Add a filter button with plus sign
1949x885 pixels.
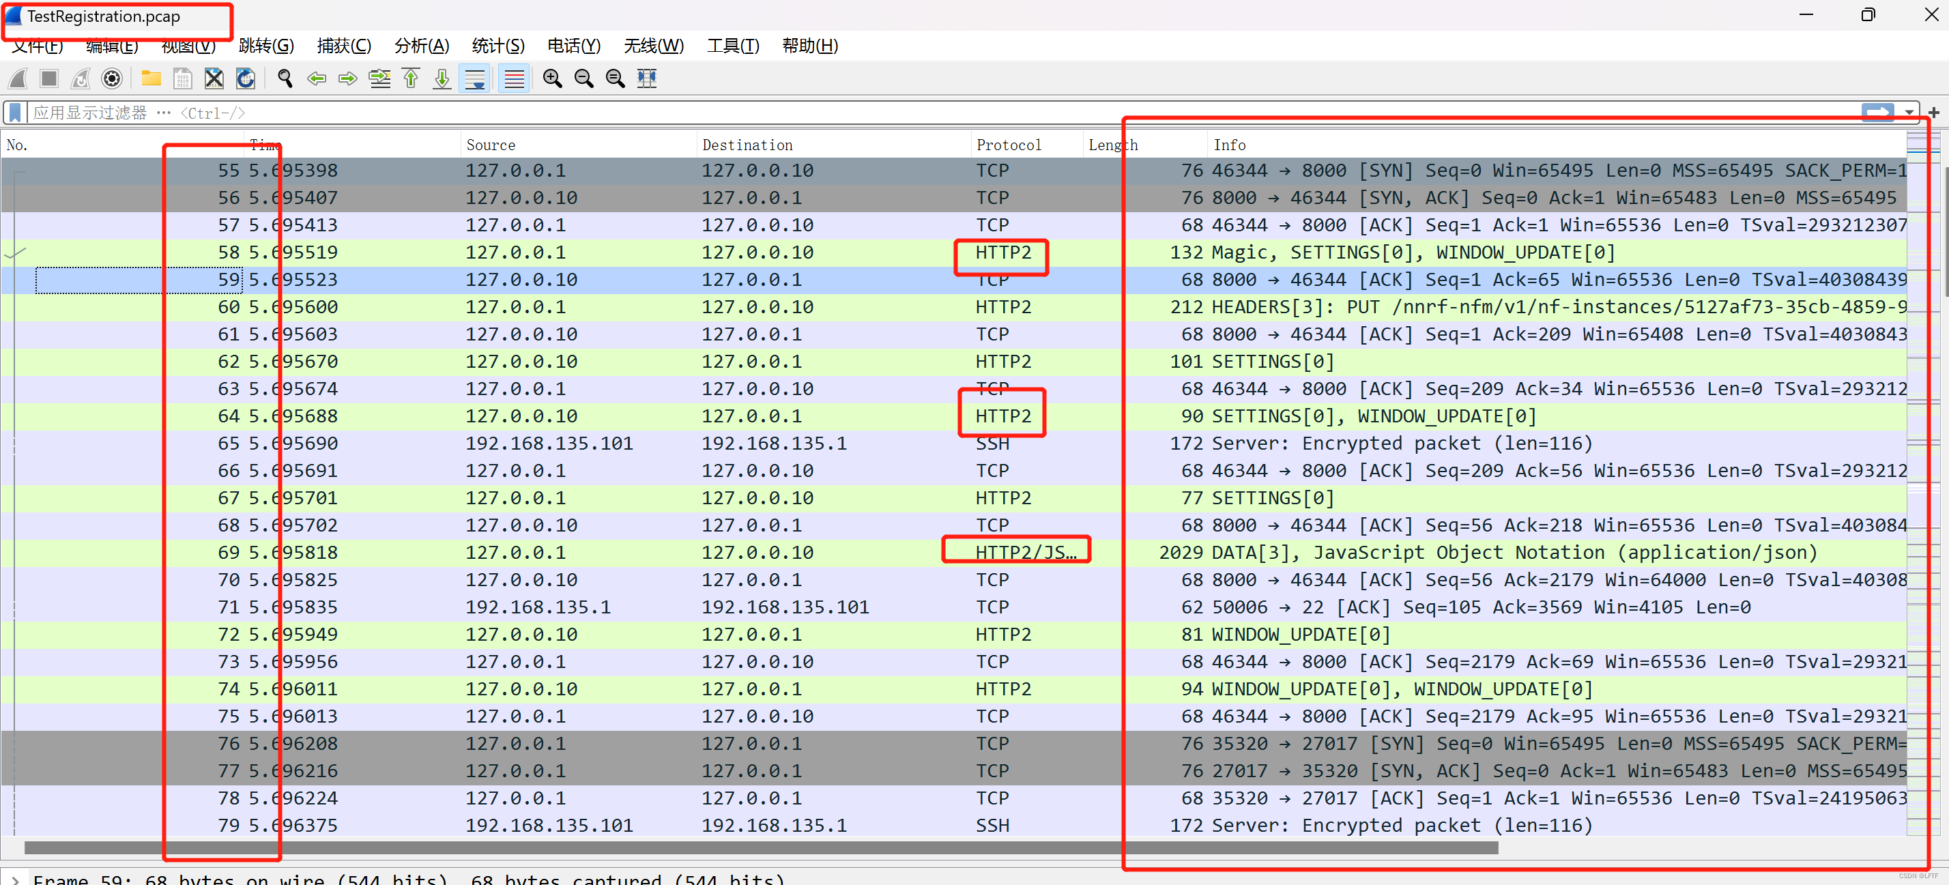point(1933,113)
